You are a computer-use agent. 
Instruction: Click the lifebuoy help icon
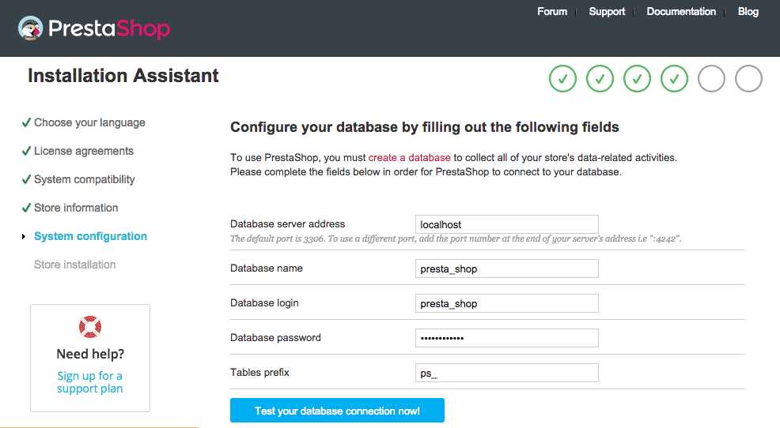tap(89, 325)
